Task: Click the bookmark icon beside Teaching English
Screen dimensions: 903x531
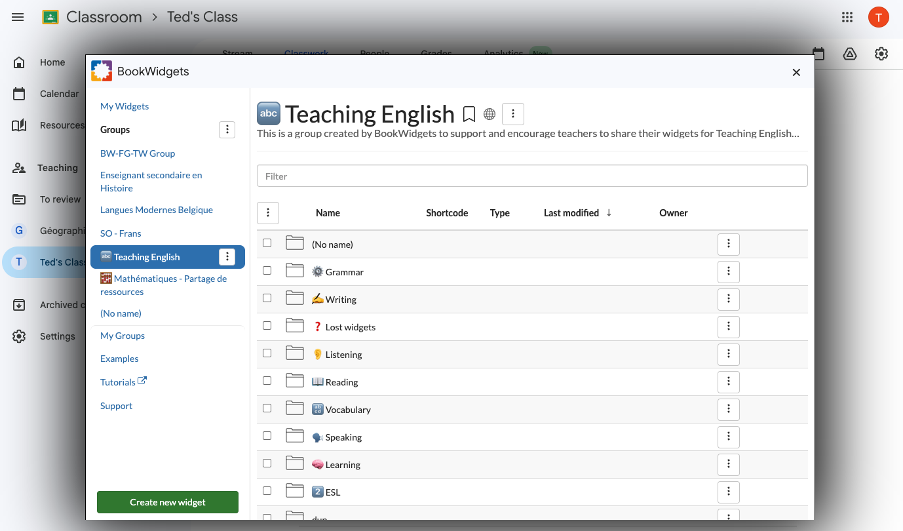Action: point(469,114)
